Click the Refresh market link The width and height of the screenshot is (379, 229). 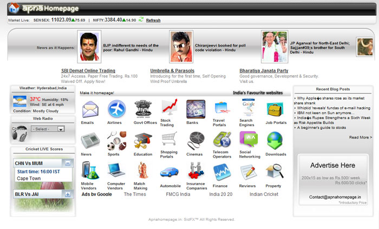(153, 20)
